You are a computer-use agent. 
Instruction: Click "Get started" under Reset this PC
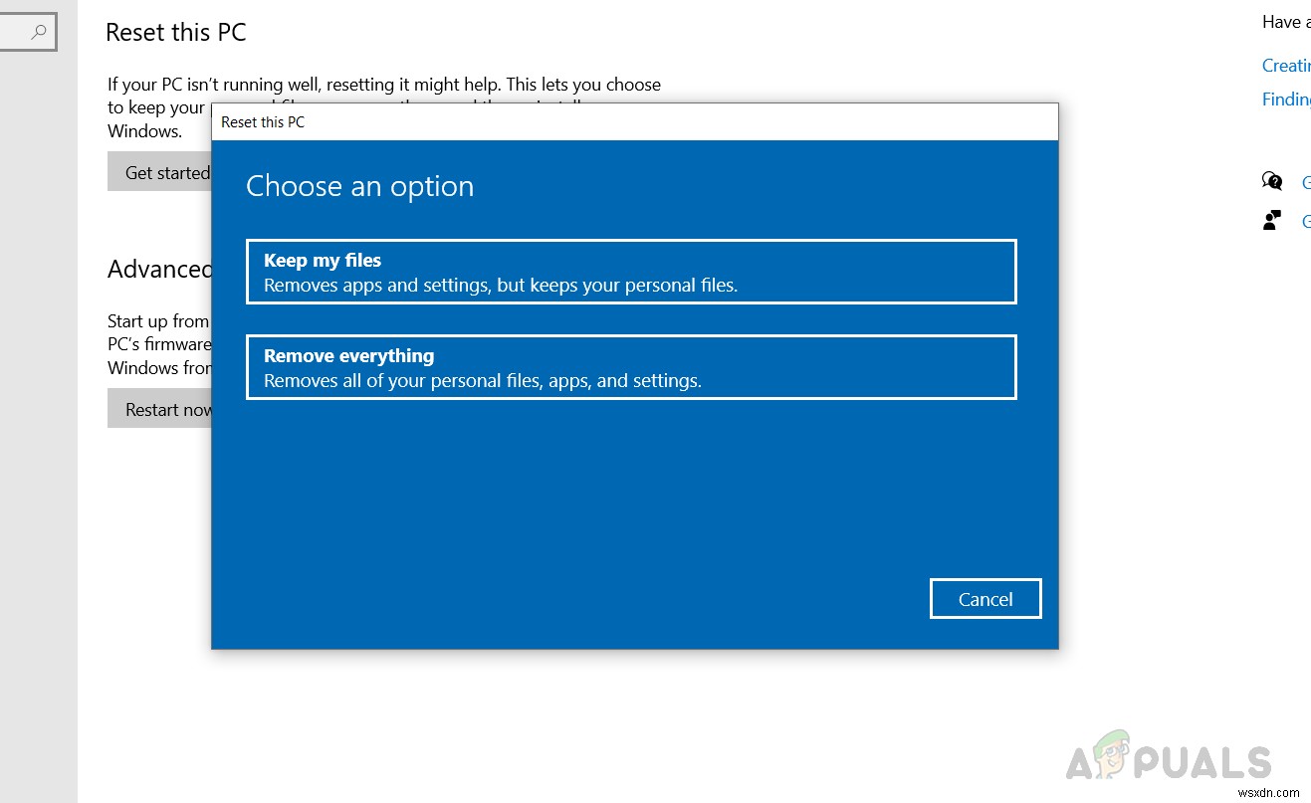pyautogui.click(x=165, y=171)
